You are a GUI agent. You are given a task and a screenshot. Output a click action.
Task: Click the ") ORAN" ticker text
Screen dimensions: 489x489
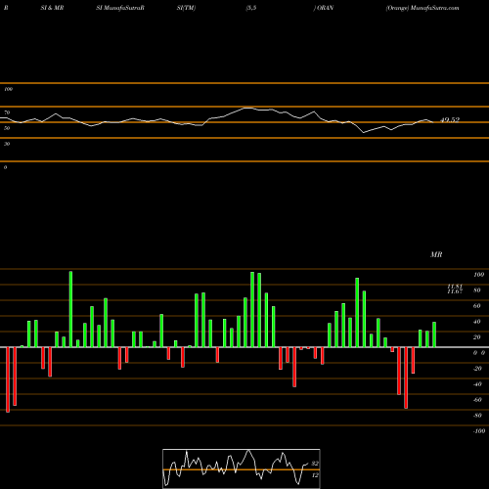pos(324,8)
